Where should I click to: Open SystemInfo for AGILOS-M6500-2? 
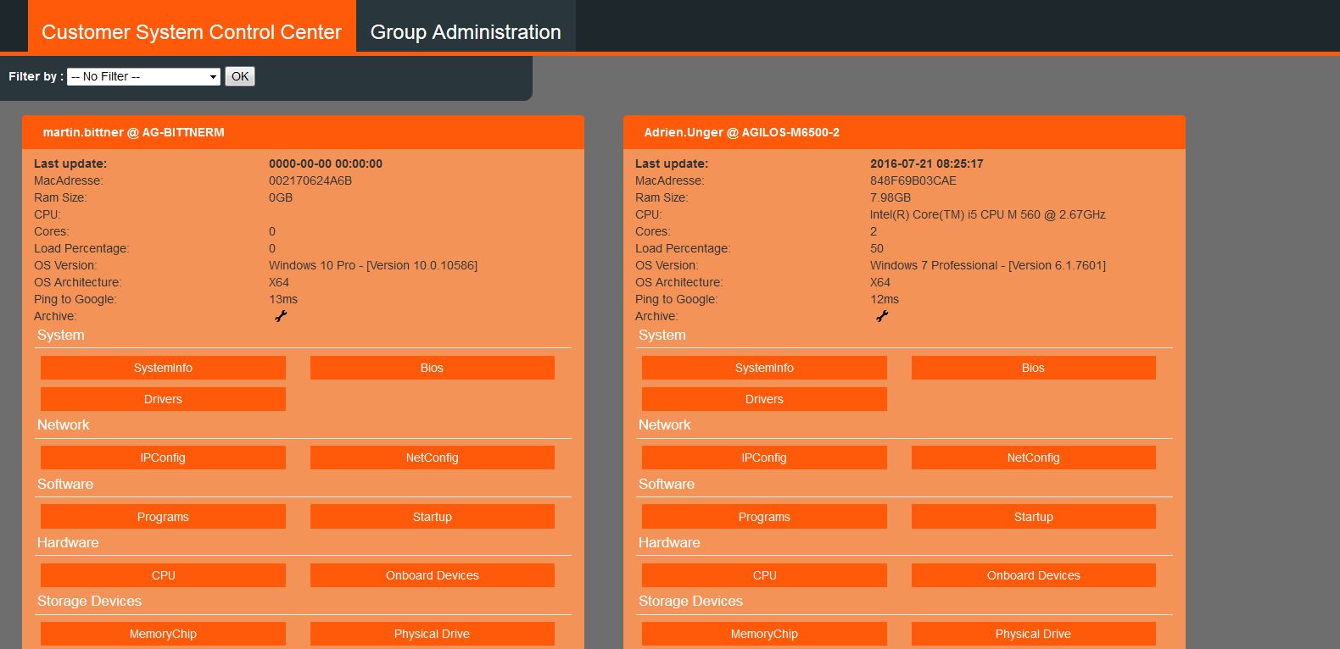[764, 368]
